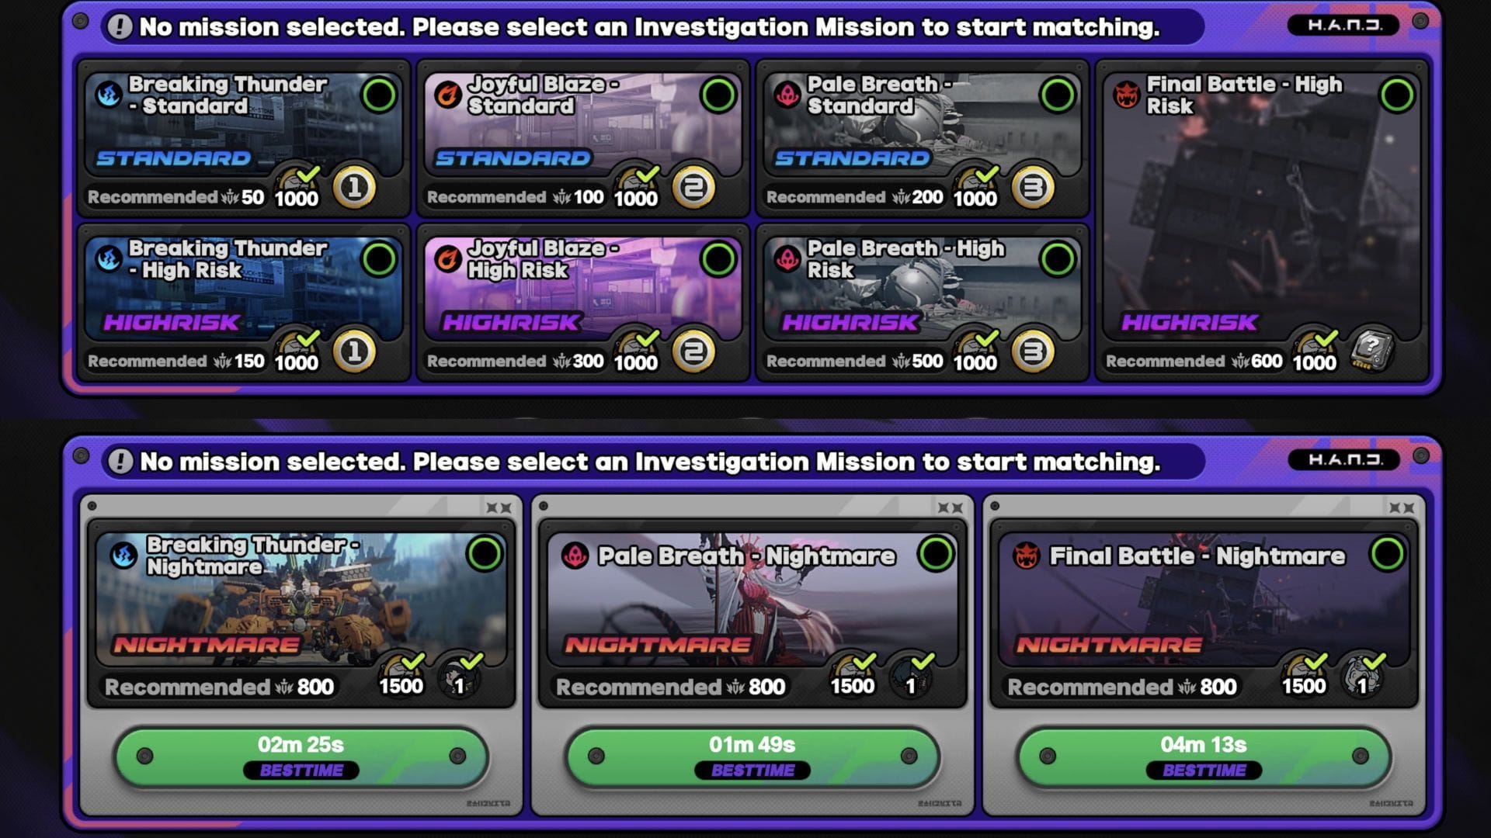Image resolution: width=1491 pixels, height=838 pixels.
Task: Click the exclamation alert icon in the top banner
Action: (x=120, y=27)
